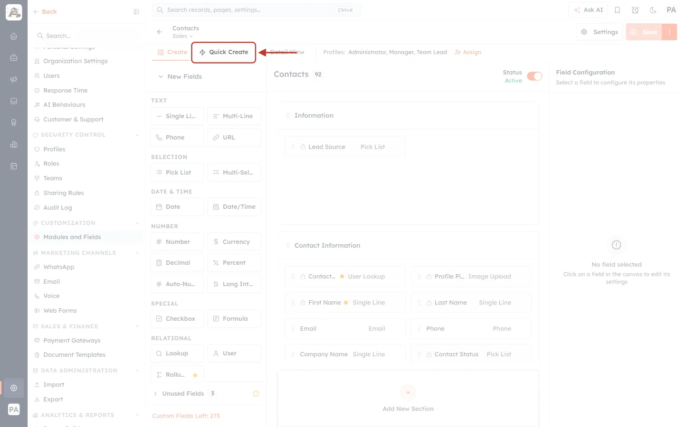Open the Sales module dropdown under Contacts
This screenshot has width=684, height=427.
coord(182,36)
